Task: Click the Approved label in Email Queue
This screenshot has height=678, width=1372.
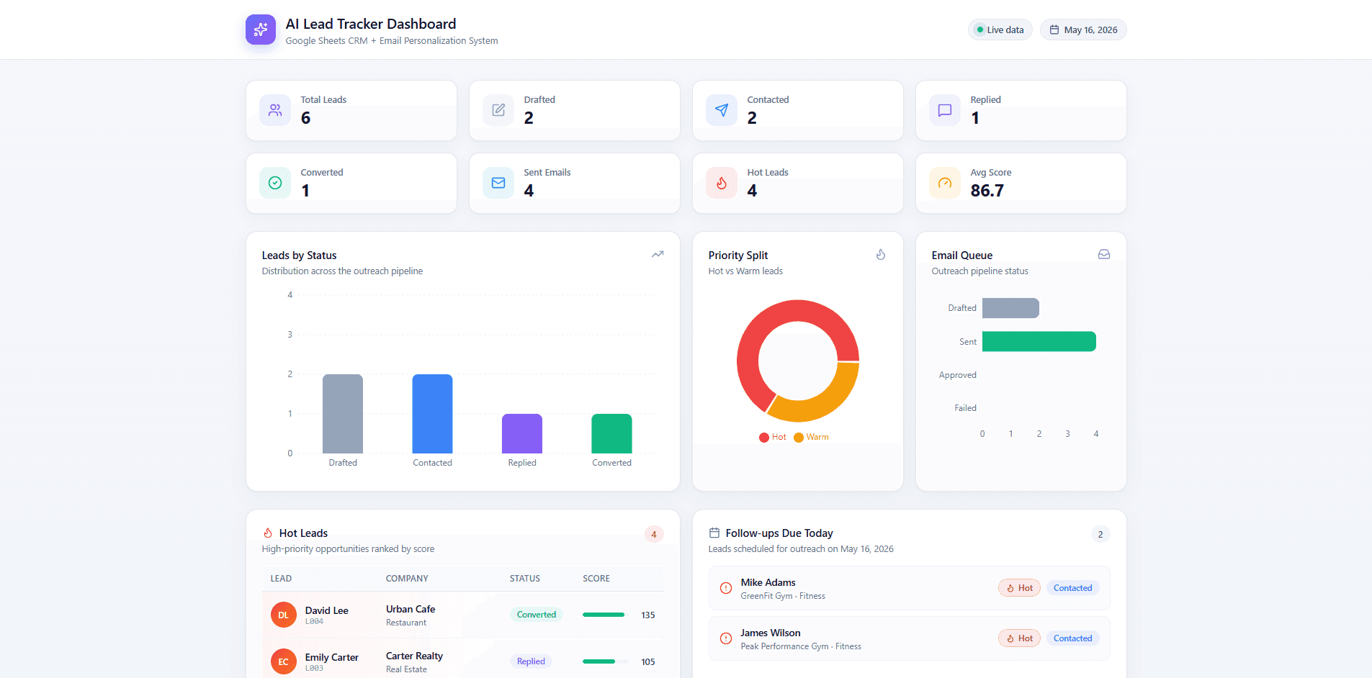Action: click(x=957, y=375)
